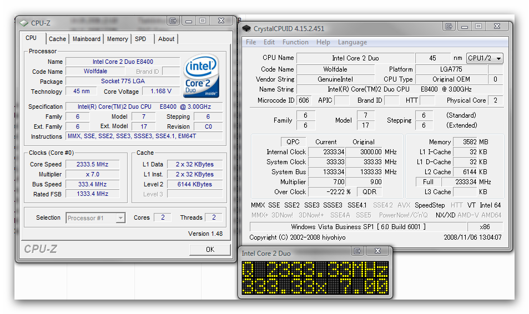The image size is (529, 314).
Task: Click the Name field 'Intel Core 2 Duo E8400'
Action: tap(123, 62)
